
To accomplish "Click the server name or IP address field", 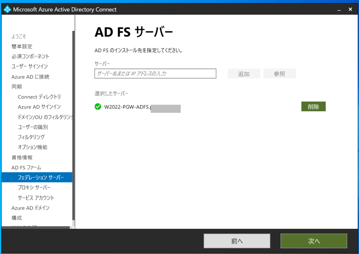I will [x=155, y=73].
